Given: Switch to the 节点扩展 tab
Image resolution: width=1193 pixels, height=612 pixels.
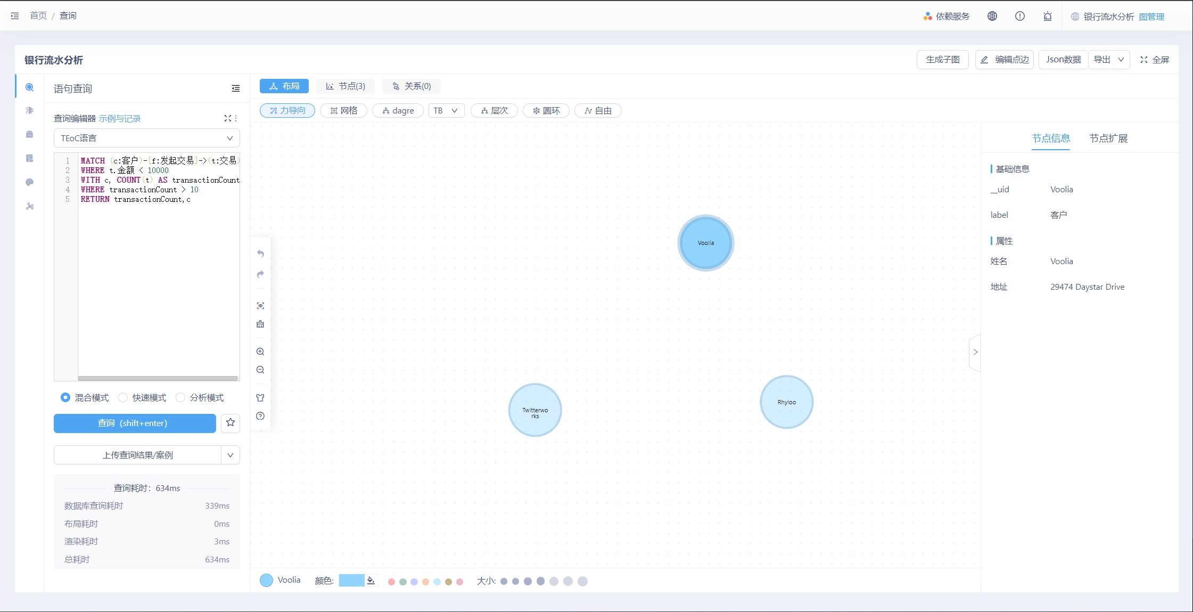Looking at the screenshot, I should 1108,138.
